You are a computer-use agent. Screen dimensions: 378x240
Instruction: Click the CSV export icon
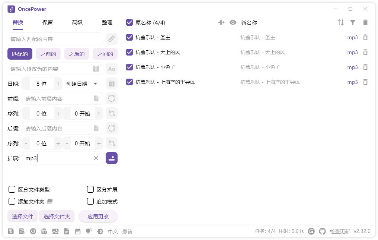67,231
